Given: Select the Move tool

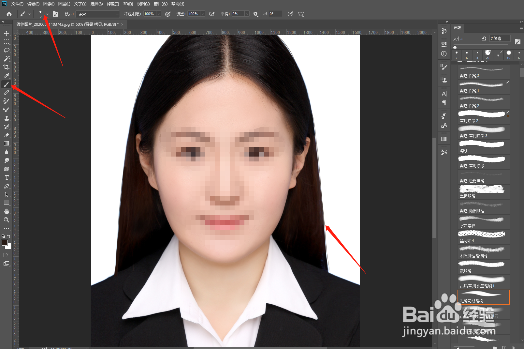Looking at the screenshot, I should pyautogui.click(x=7, y=33).
